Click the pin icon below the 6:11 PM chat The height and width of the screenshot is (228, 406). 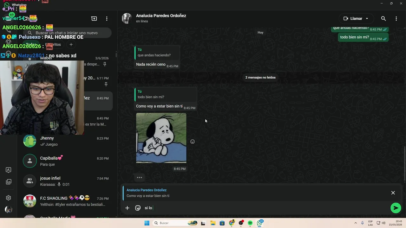coord(106,84)
